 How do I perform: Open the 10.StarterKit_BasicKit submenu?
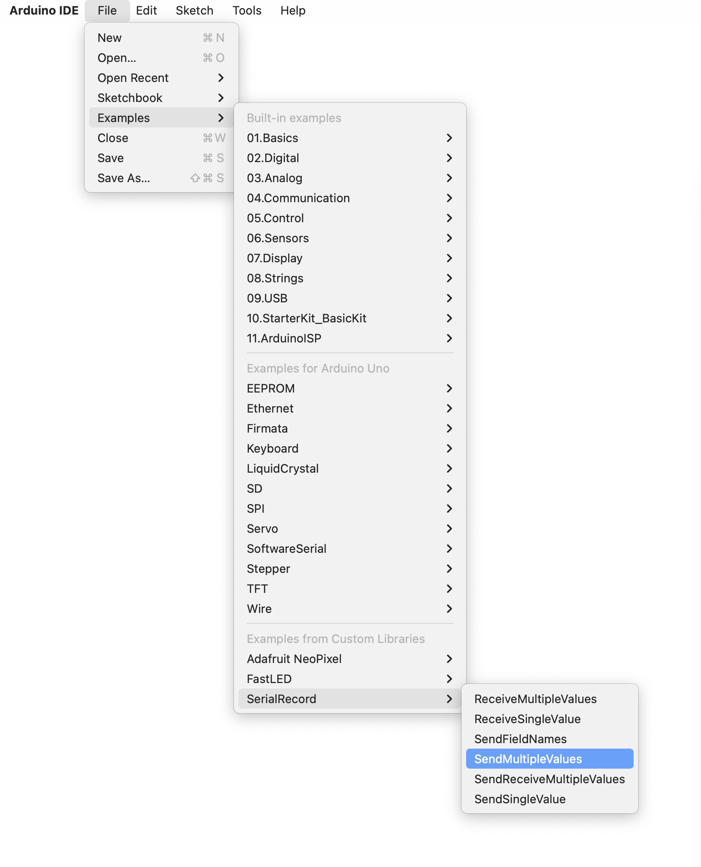(x=350, y=318)
